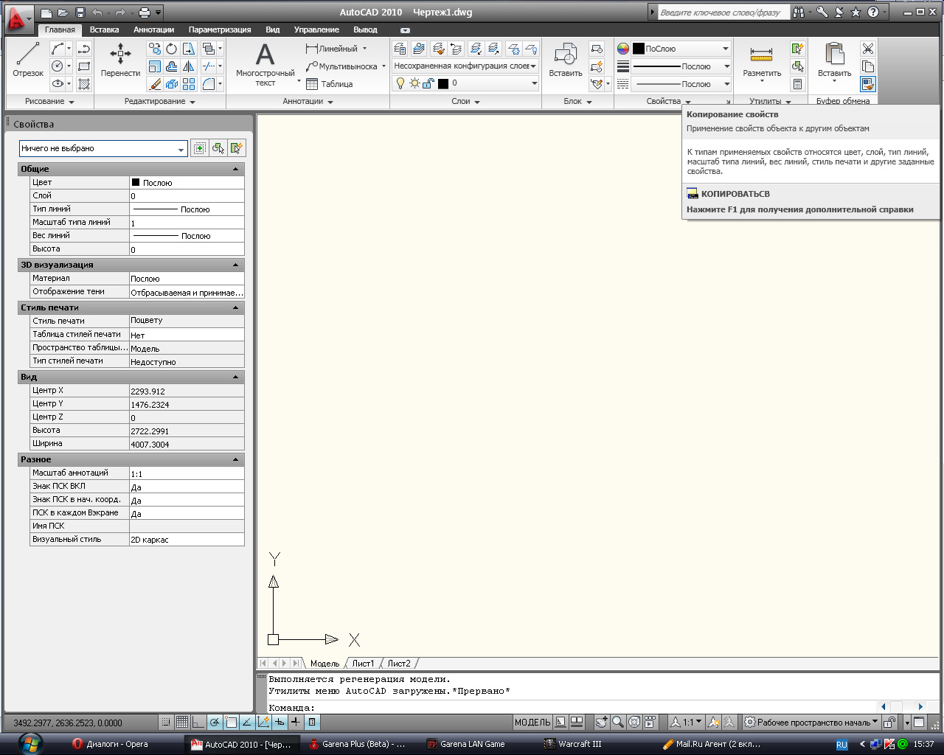Image resolution: width=944 pixels, height=755 pixels.
Task: Click the cut scissors icon
Action: pyautogui.click(x=868, y=49)
